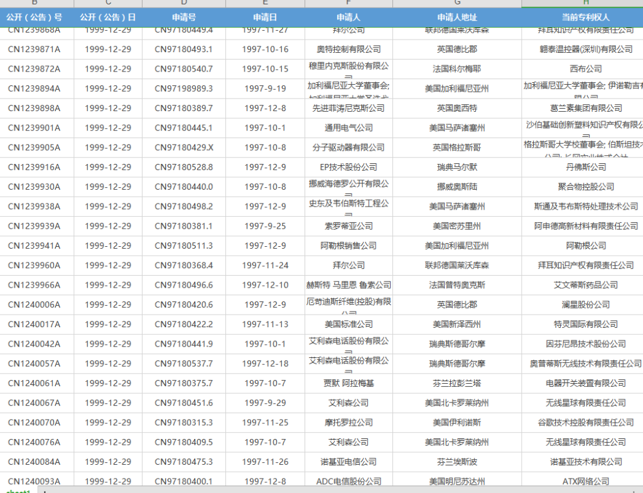Click patentee cell 诺基亚技术有限公司
This screenshot has height=493, width=643.
pos(582,462)
